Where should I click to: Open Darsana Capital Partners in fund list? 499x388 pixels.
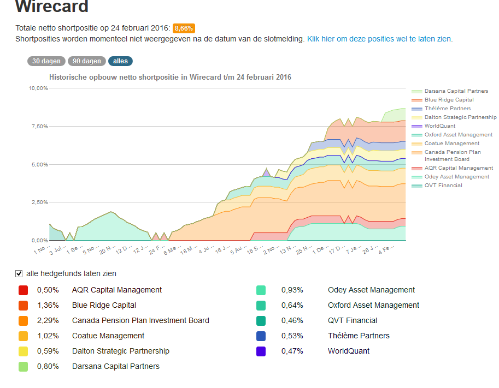tap(116, 366)
